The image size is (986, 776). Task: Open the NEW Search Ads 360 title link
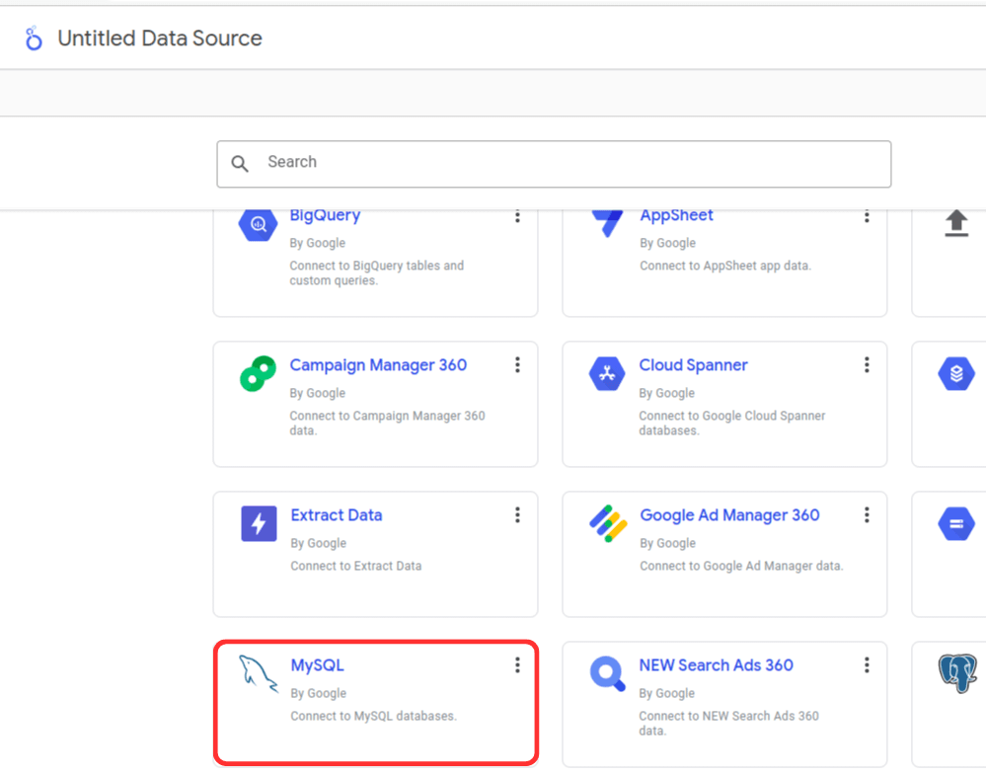coord(716,665)
